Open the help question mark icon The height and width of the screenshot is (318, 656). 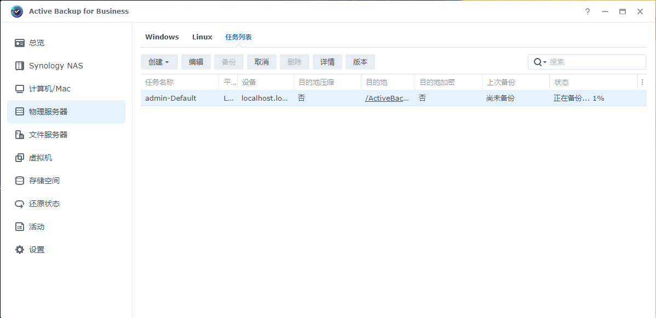click(588, 11)
